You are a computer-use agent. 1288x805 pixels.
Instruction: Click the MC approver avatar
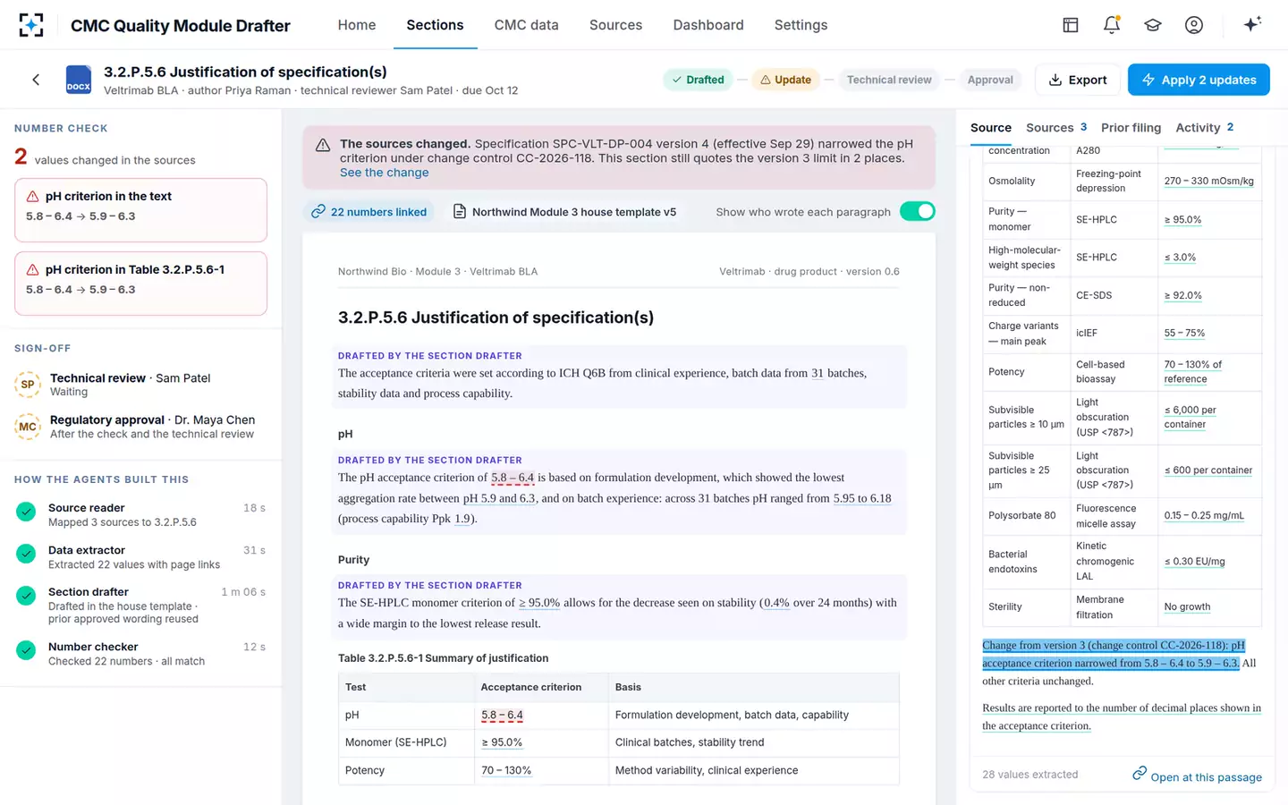(x=28, y=427)
